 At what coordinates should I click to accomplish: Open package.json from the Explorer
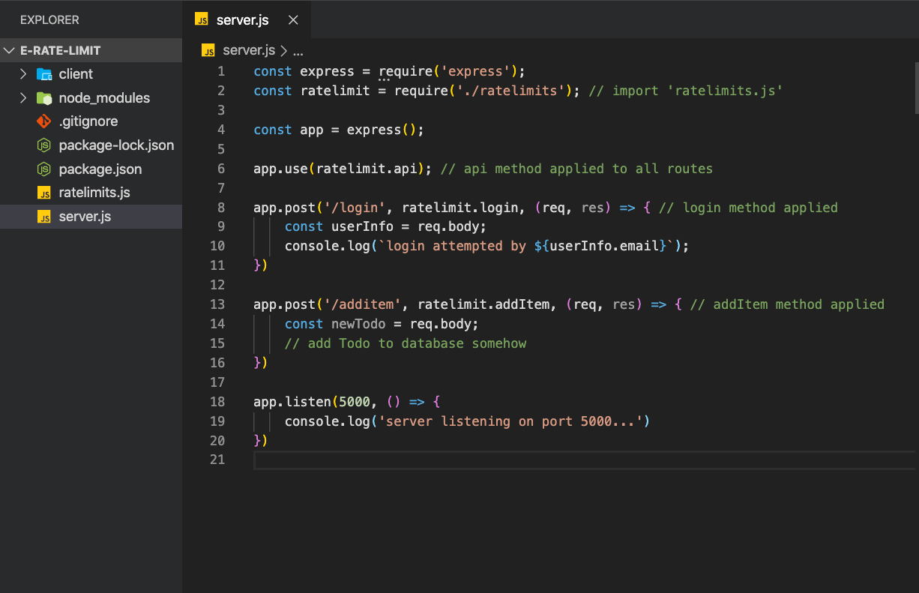click(100, 169)
